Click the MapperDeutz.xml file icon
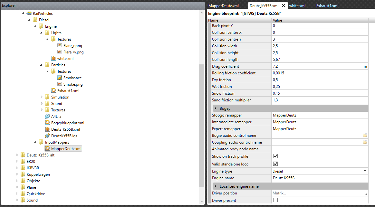Image resolution: width=375 pixels, height=207 pixels. click(x=47, y=149)
